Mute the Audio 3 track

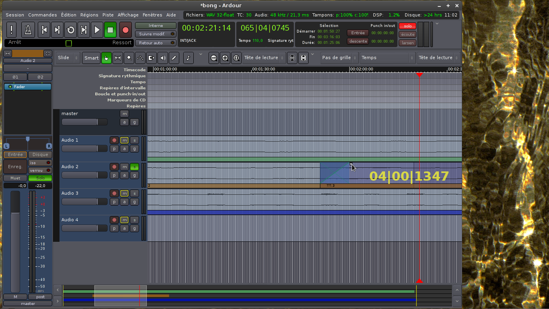tap(124, 194)
